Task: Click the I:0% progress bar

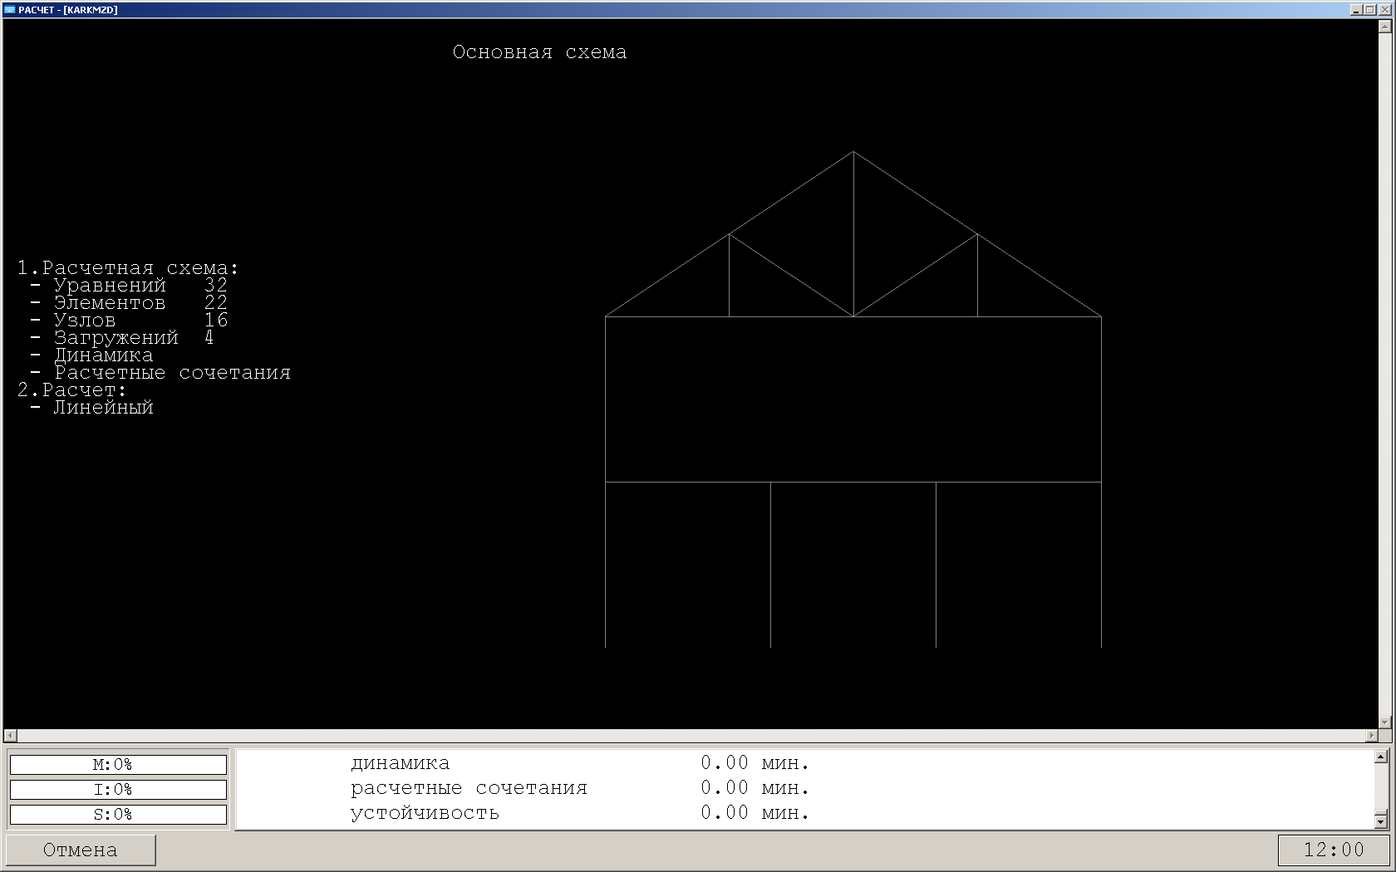Action: click(118, 790)
